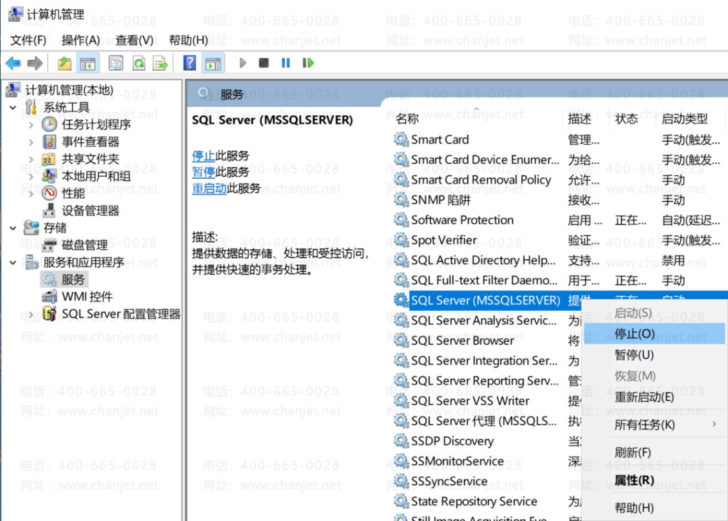
Task: Select the State Repository Service row
Action: [x=487, y=501]
